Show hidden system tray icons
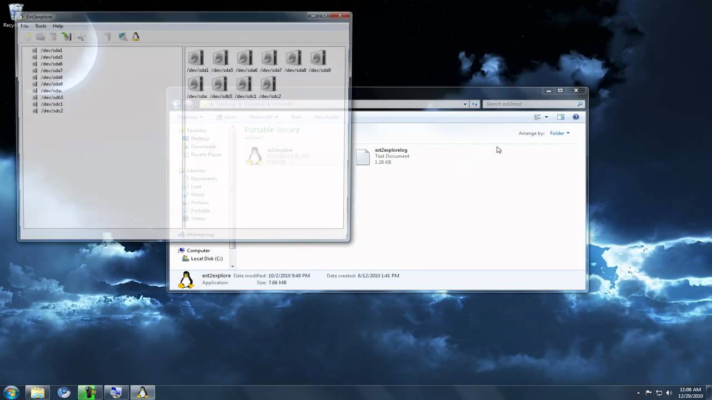 tap(639, 393)
